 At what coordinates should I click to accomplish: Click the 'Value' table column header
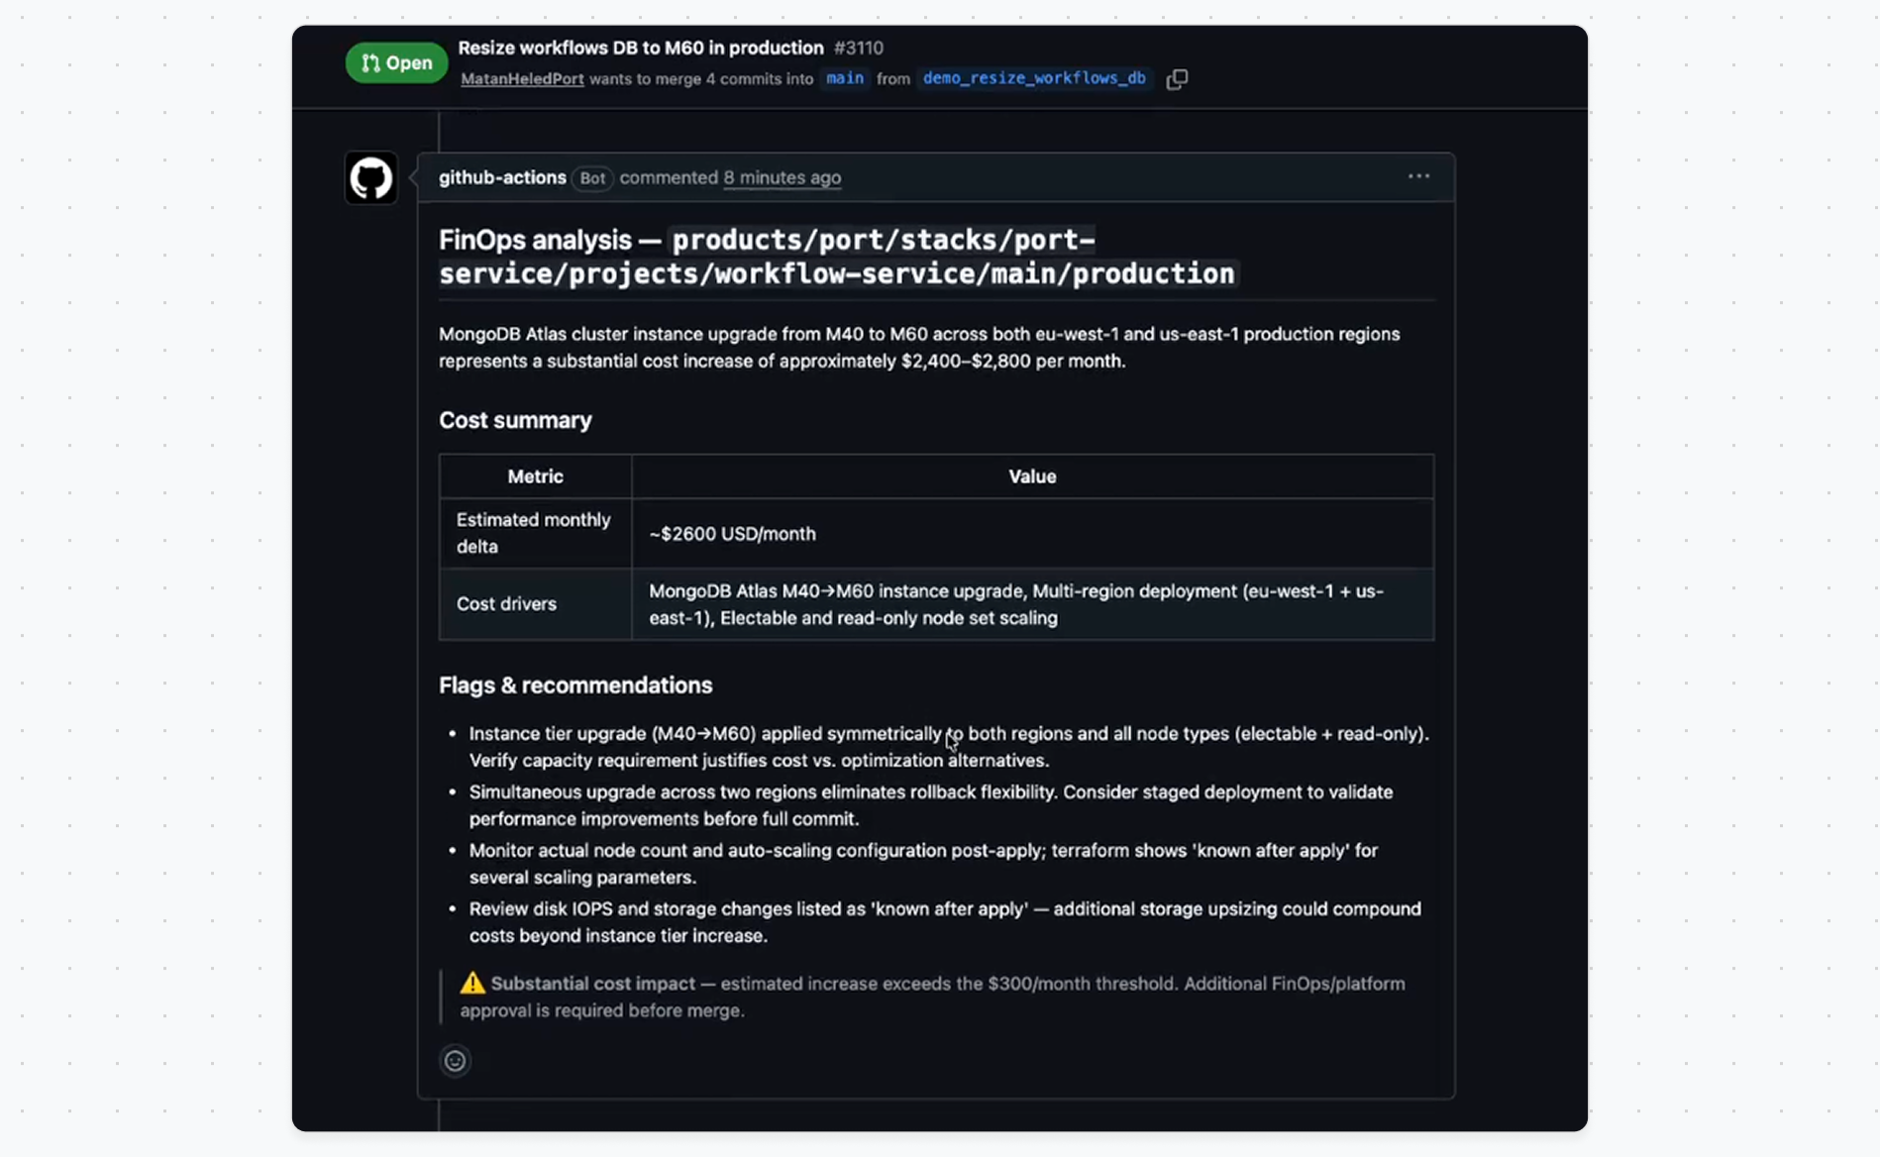(x=1033, y=476)
